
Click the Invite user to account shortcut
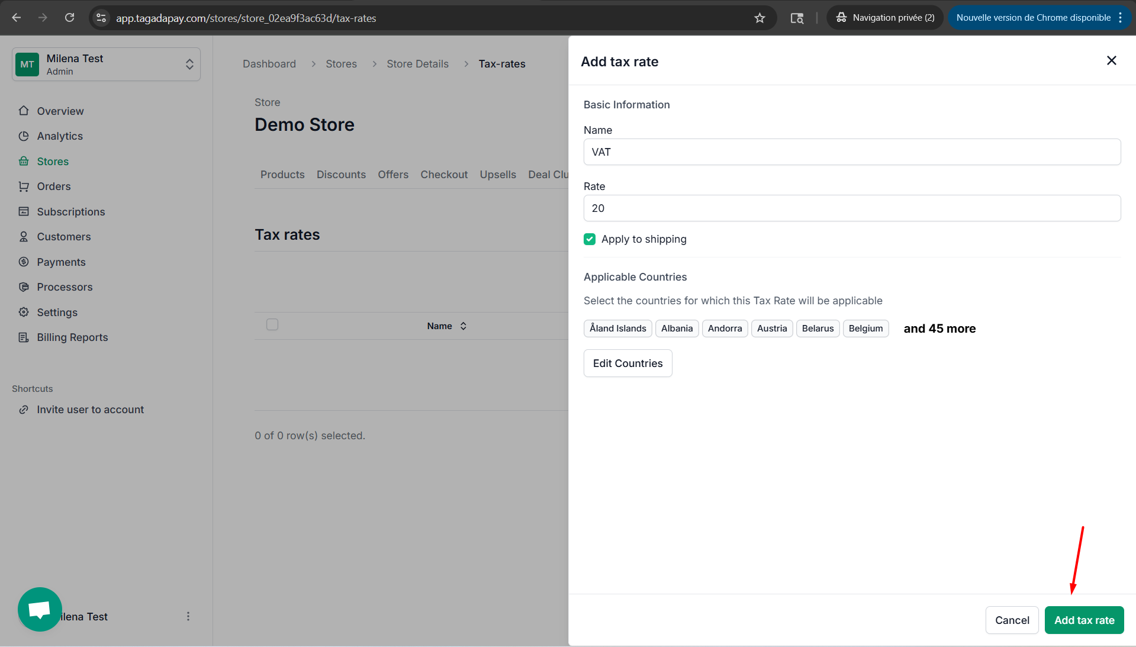click(90, 410)
